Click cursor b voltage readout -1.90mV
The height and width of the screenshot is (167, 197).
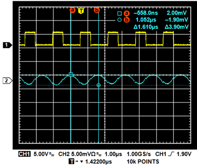(177, 20)
